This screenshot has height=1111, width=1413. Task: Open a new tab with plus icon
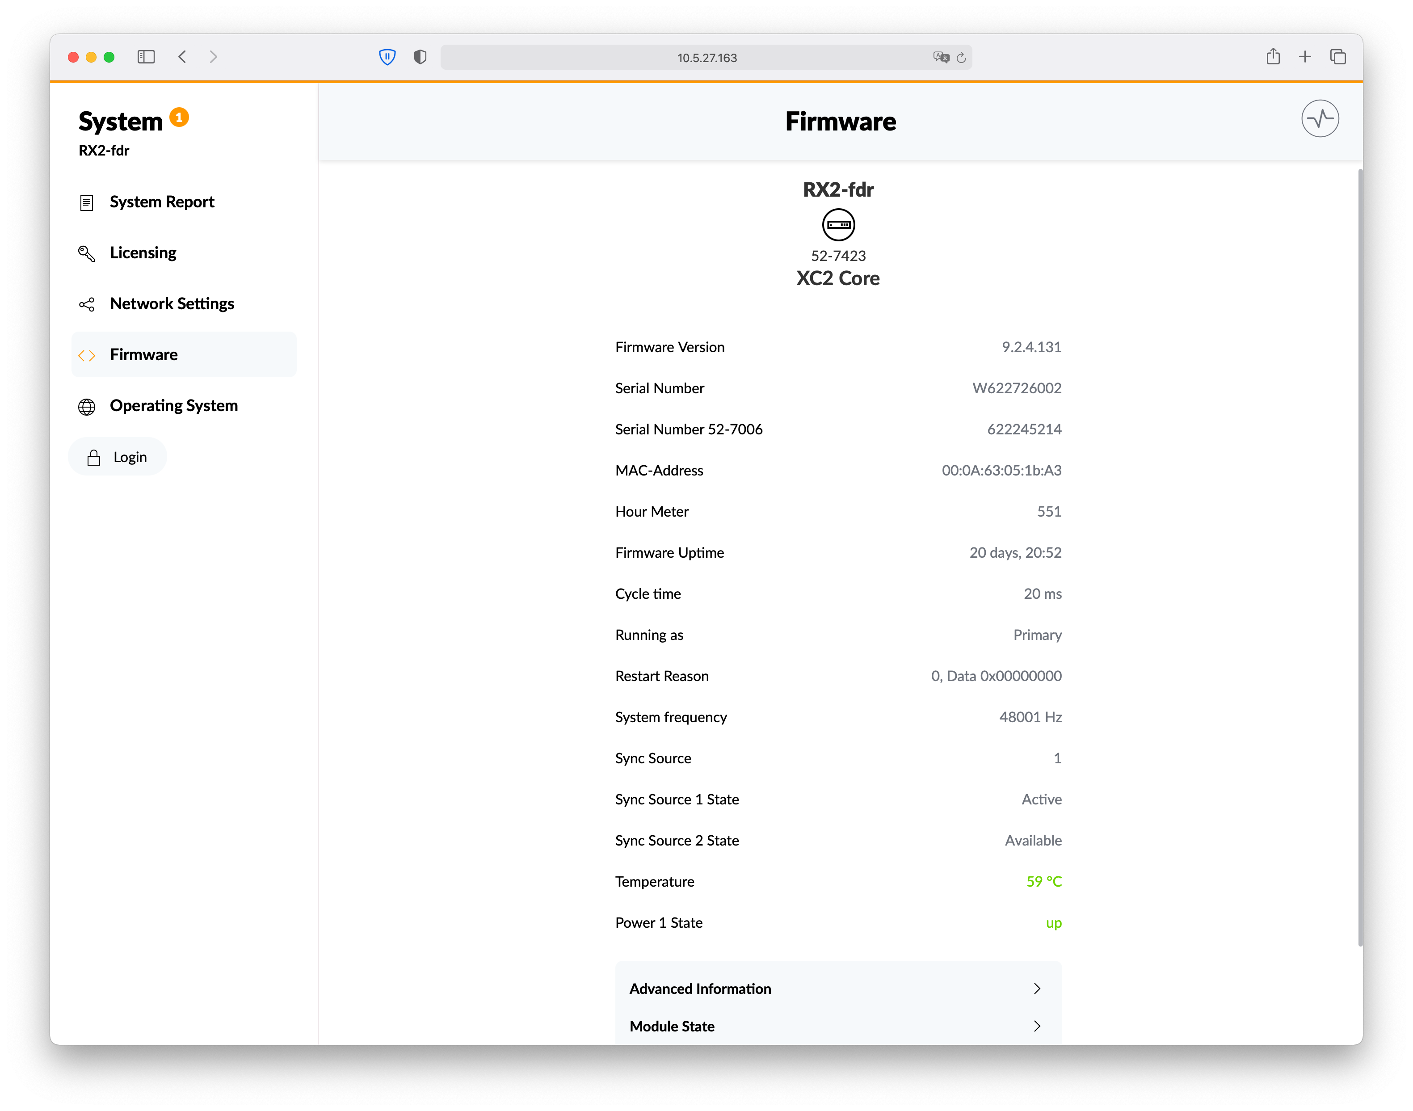coord(1304,57)
